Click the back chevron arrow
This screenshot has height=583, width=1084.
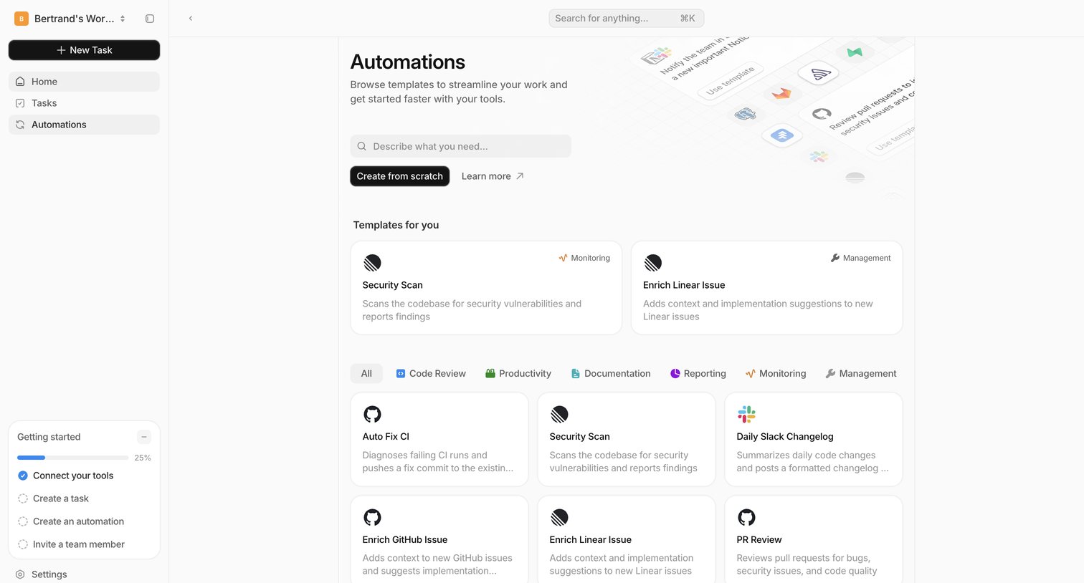click(191, 19)
